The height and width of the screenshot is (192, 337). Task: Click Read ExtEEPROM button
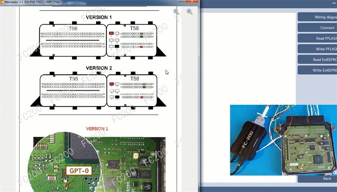point(317,60)
